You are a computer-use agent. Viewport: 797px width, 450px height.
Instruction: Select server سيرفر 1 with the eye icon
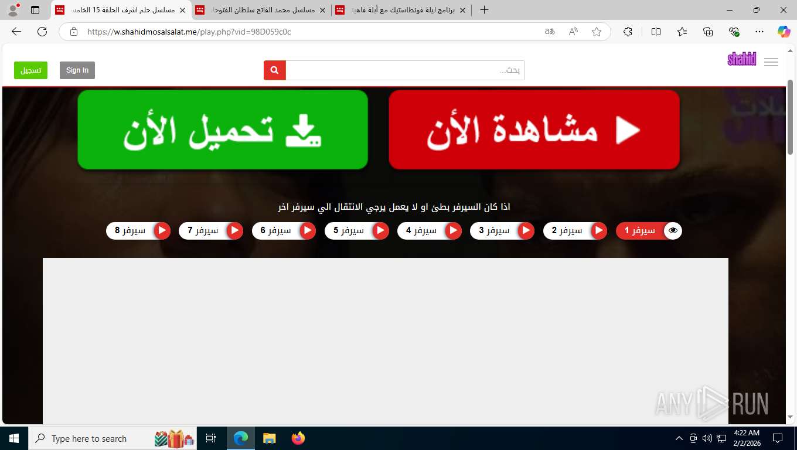click(649, 231)
